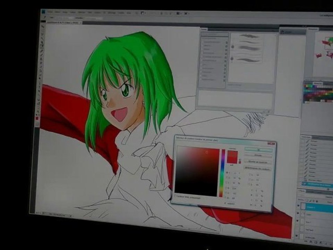Open the Fichier menu
The width and height of the screenshot is (333, 250).
[50, 12]
